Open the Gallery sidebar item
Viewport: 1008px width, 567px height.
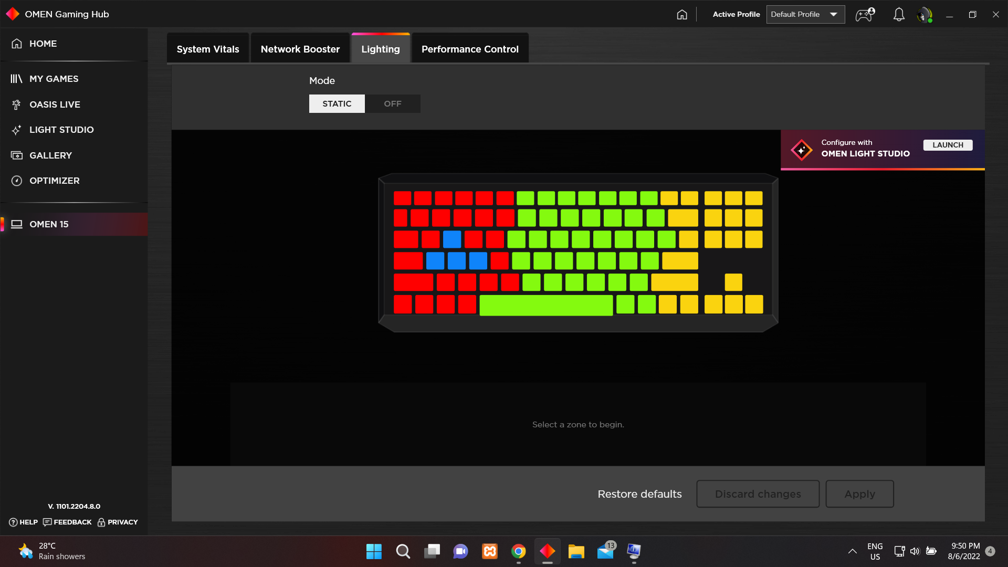[50, 155]
